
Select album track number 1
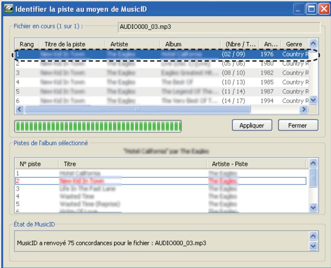click(x=161, y=173)
